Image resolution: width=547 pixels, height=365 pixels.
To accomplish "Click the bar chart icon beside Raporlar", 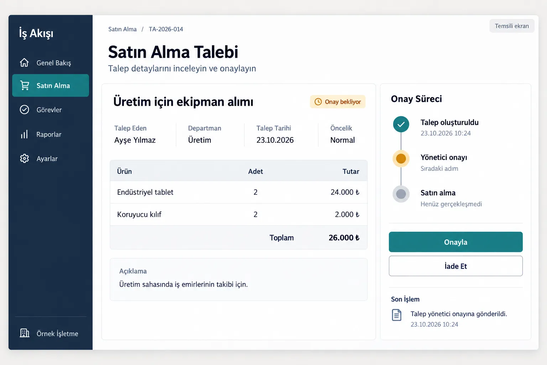I will coord(24,134).
